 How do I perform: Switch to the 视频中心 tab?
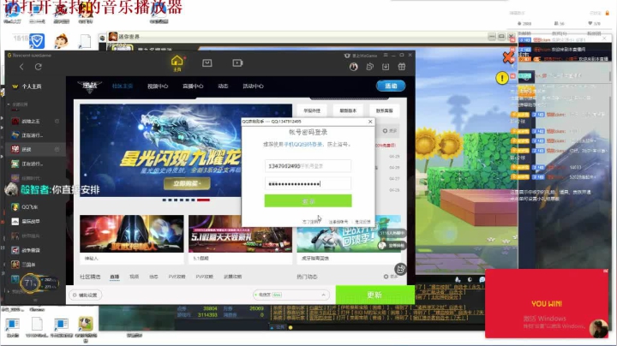tap(158, 86)
